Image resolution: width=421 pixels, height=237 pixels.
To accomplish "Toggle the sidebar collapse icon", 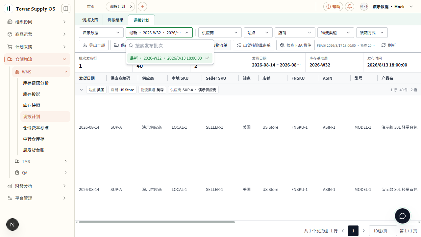I will click(x=66, y=9).
